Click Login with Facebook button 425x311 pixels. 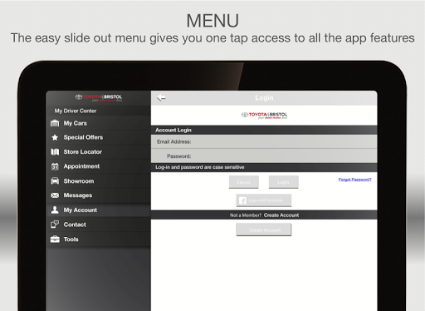pyautogui.click(x=264, y=200)
